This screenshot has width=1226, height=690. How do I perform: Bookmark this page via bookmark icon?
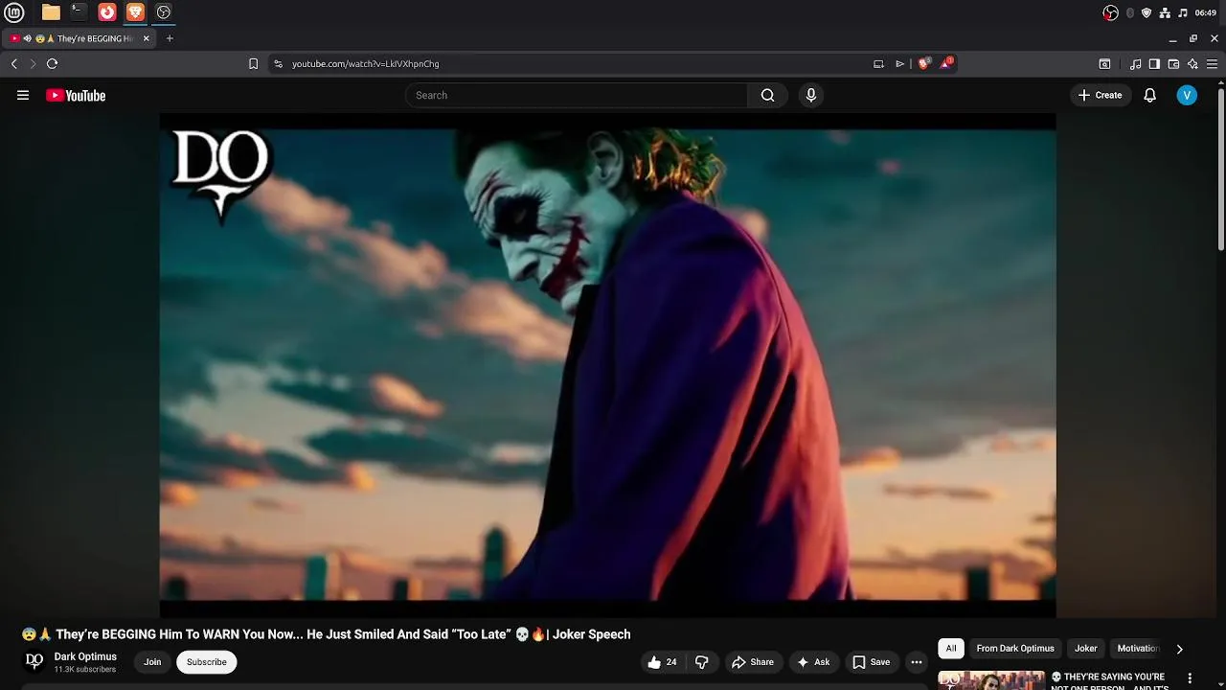click(x=253, y=63)
